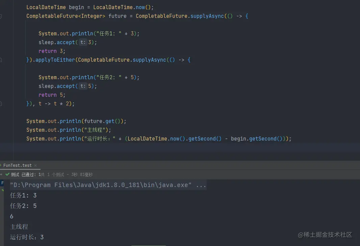Click the 'begin.getSecond()' call
Viewport: 360px width, 246px height.
[x=257, y=139]
